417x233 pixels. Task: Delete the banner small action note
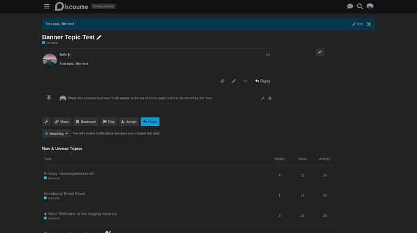[270, 98]
